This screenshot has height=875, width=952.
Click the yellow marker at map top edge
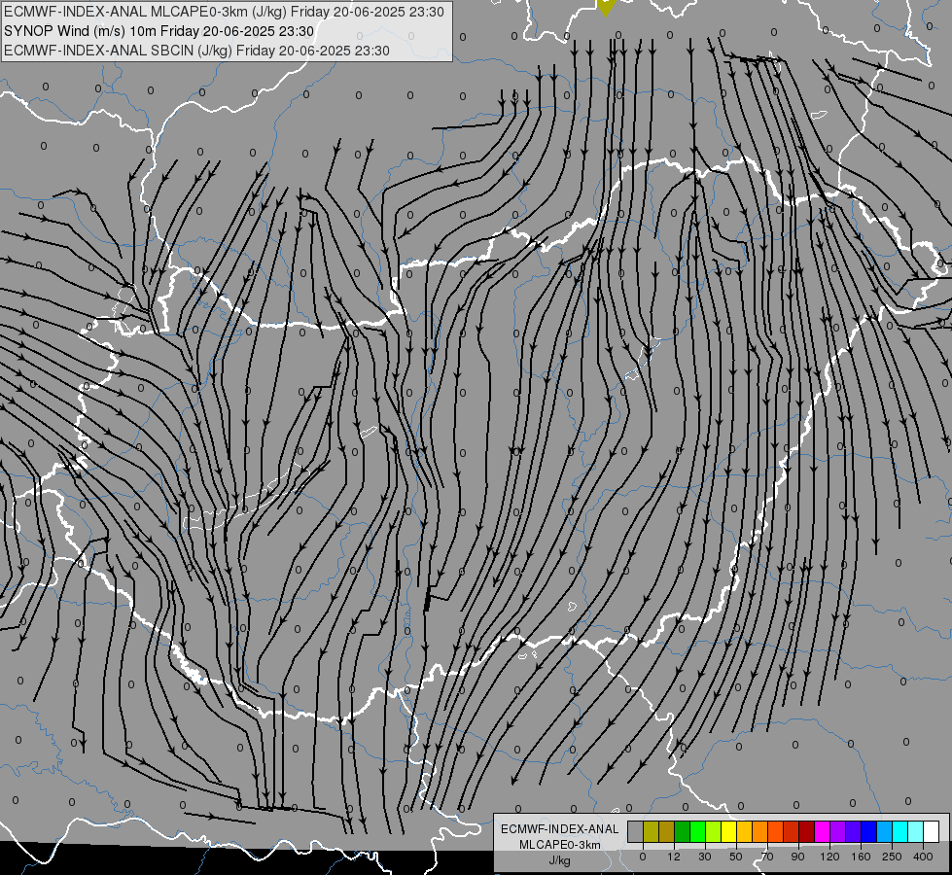click(606, 7)
